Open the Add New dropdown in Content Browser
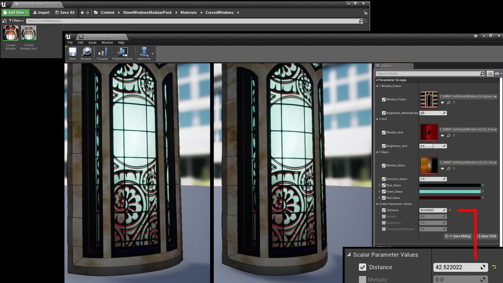 15,12
